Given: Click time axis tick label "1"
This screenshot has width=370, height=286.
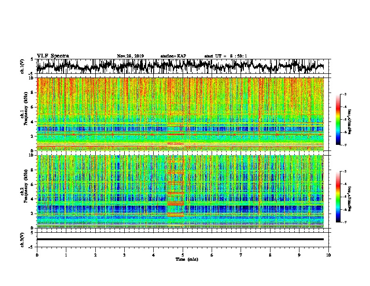Looking at the screenshot, I should (x=66, y=255).
